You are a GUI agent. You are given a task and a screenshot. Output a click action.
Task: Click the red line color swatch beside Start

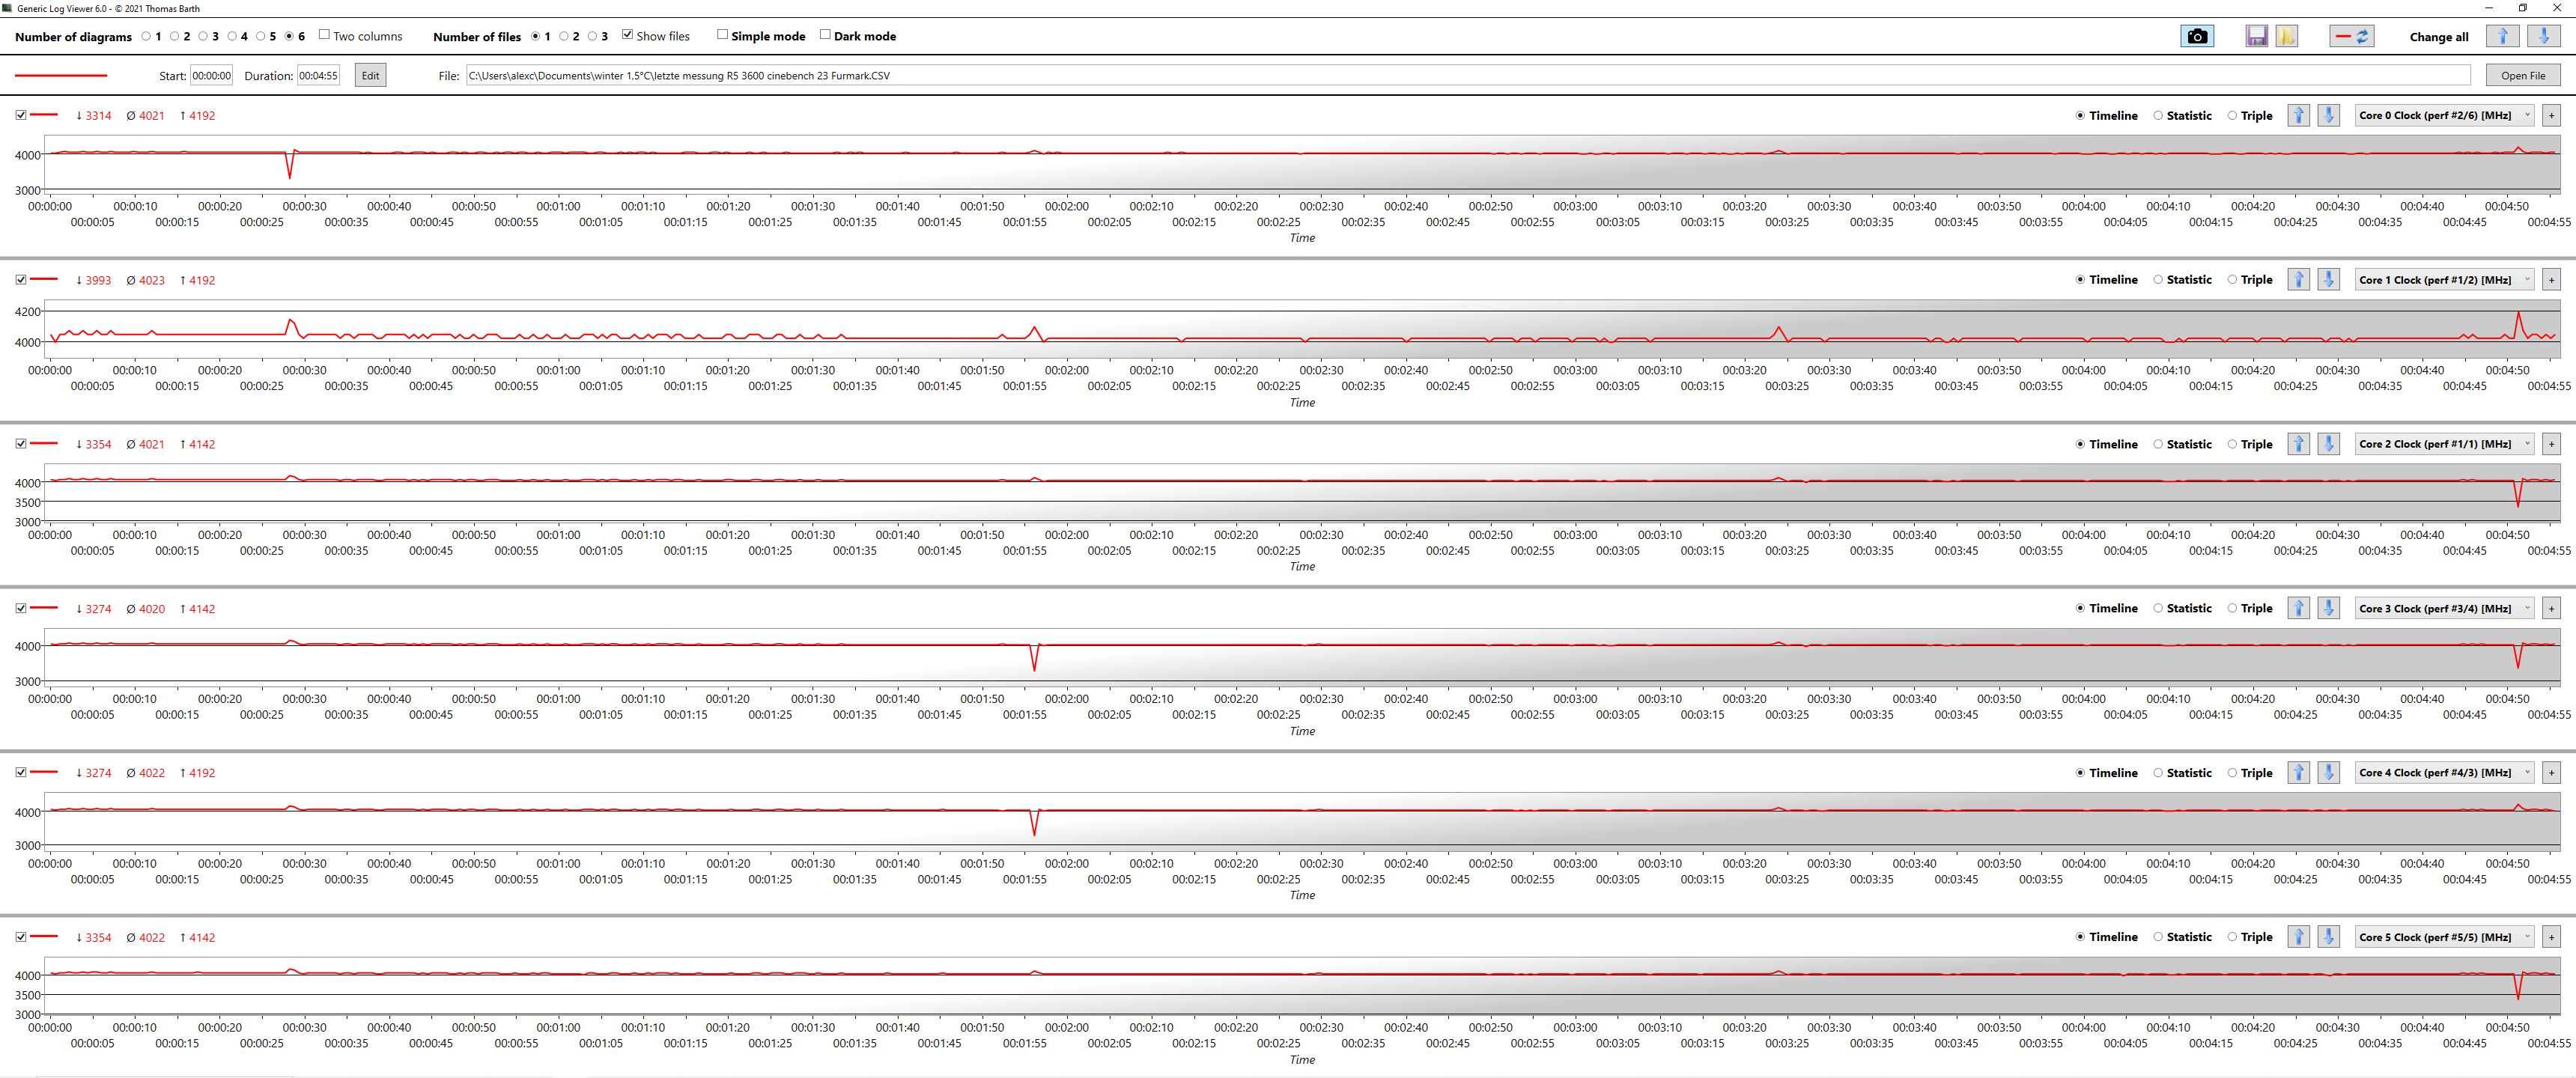pyautogui.click(x=61, y=75)
